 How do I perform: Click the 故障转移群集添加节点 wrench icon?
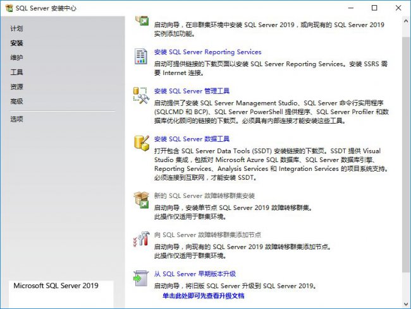141,238
